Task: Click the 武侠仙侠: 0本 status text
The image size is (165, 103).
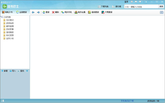Action: [153, 101]
